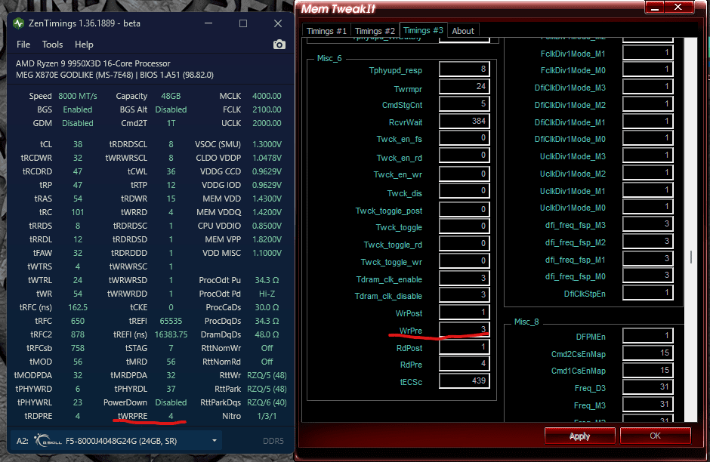Viewport: 710px width, 462px height.
Task: Click the UclkDiv1Mode_M0 value field
Action: 648,207
